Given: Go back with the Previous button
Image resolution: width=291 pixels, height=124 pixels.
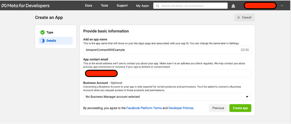Looking at the screenshot, I should pos(218,108).
